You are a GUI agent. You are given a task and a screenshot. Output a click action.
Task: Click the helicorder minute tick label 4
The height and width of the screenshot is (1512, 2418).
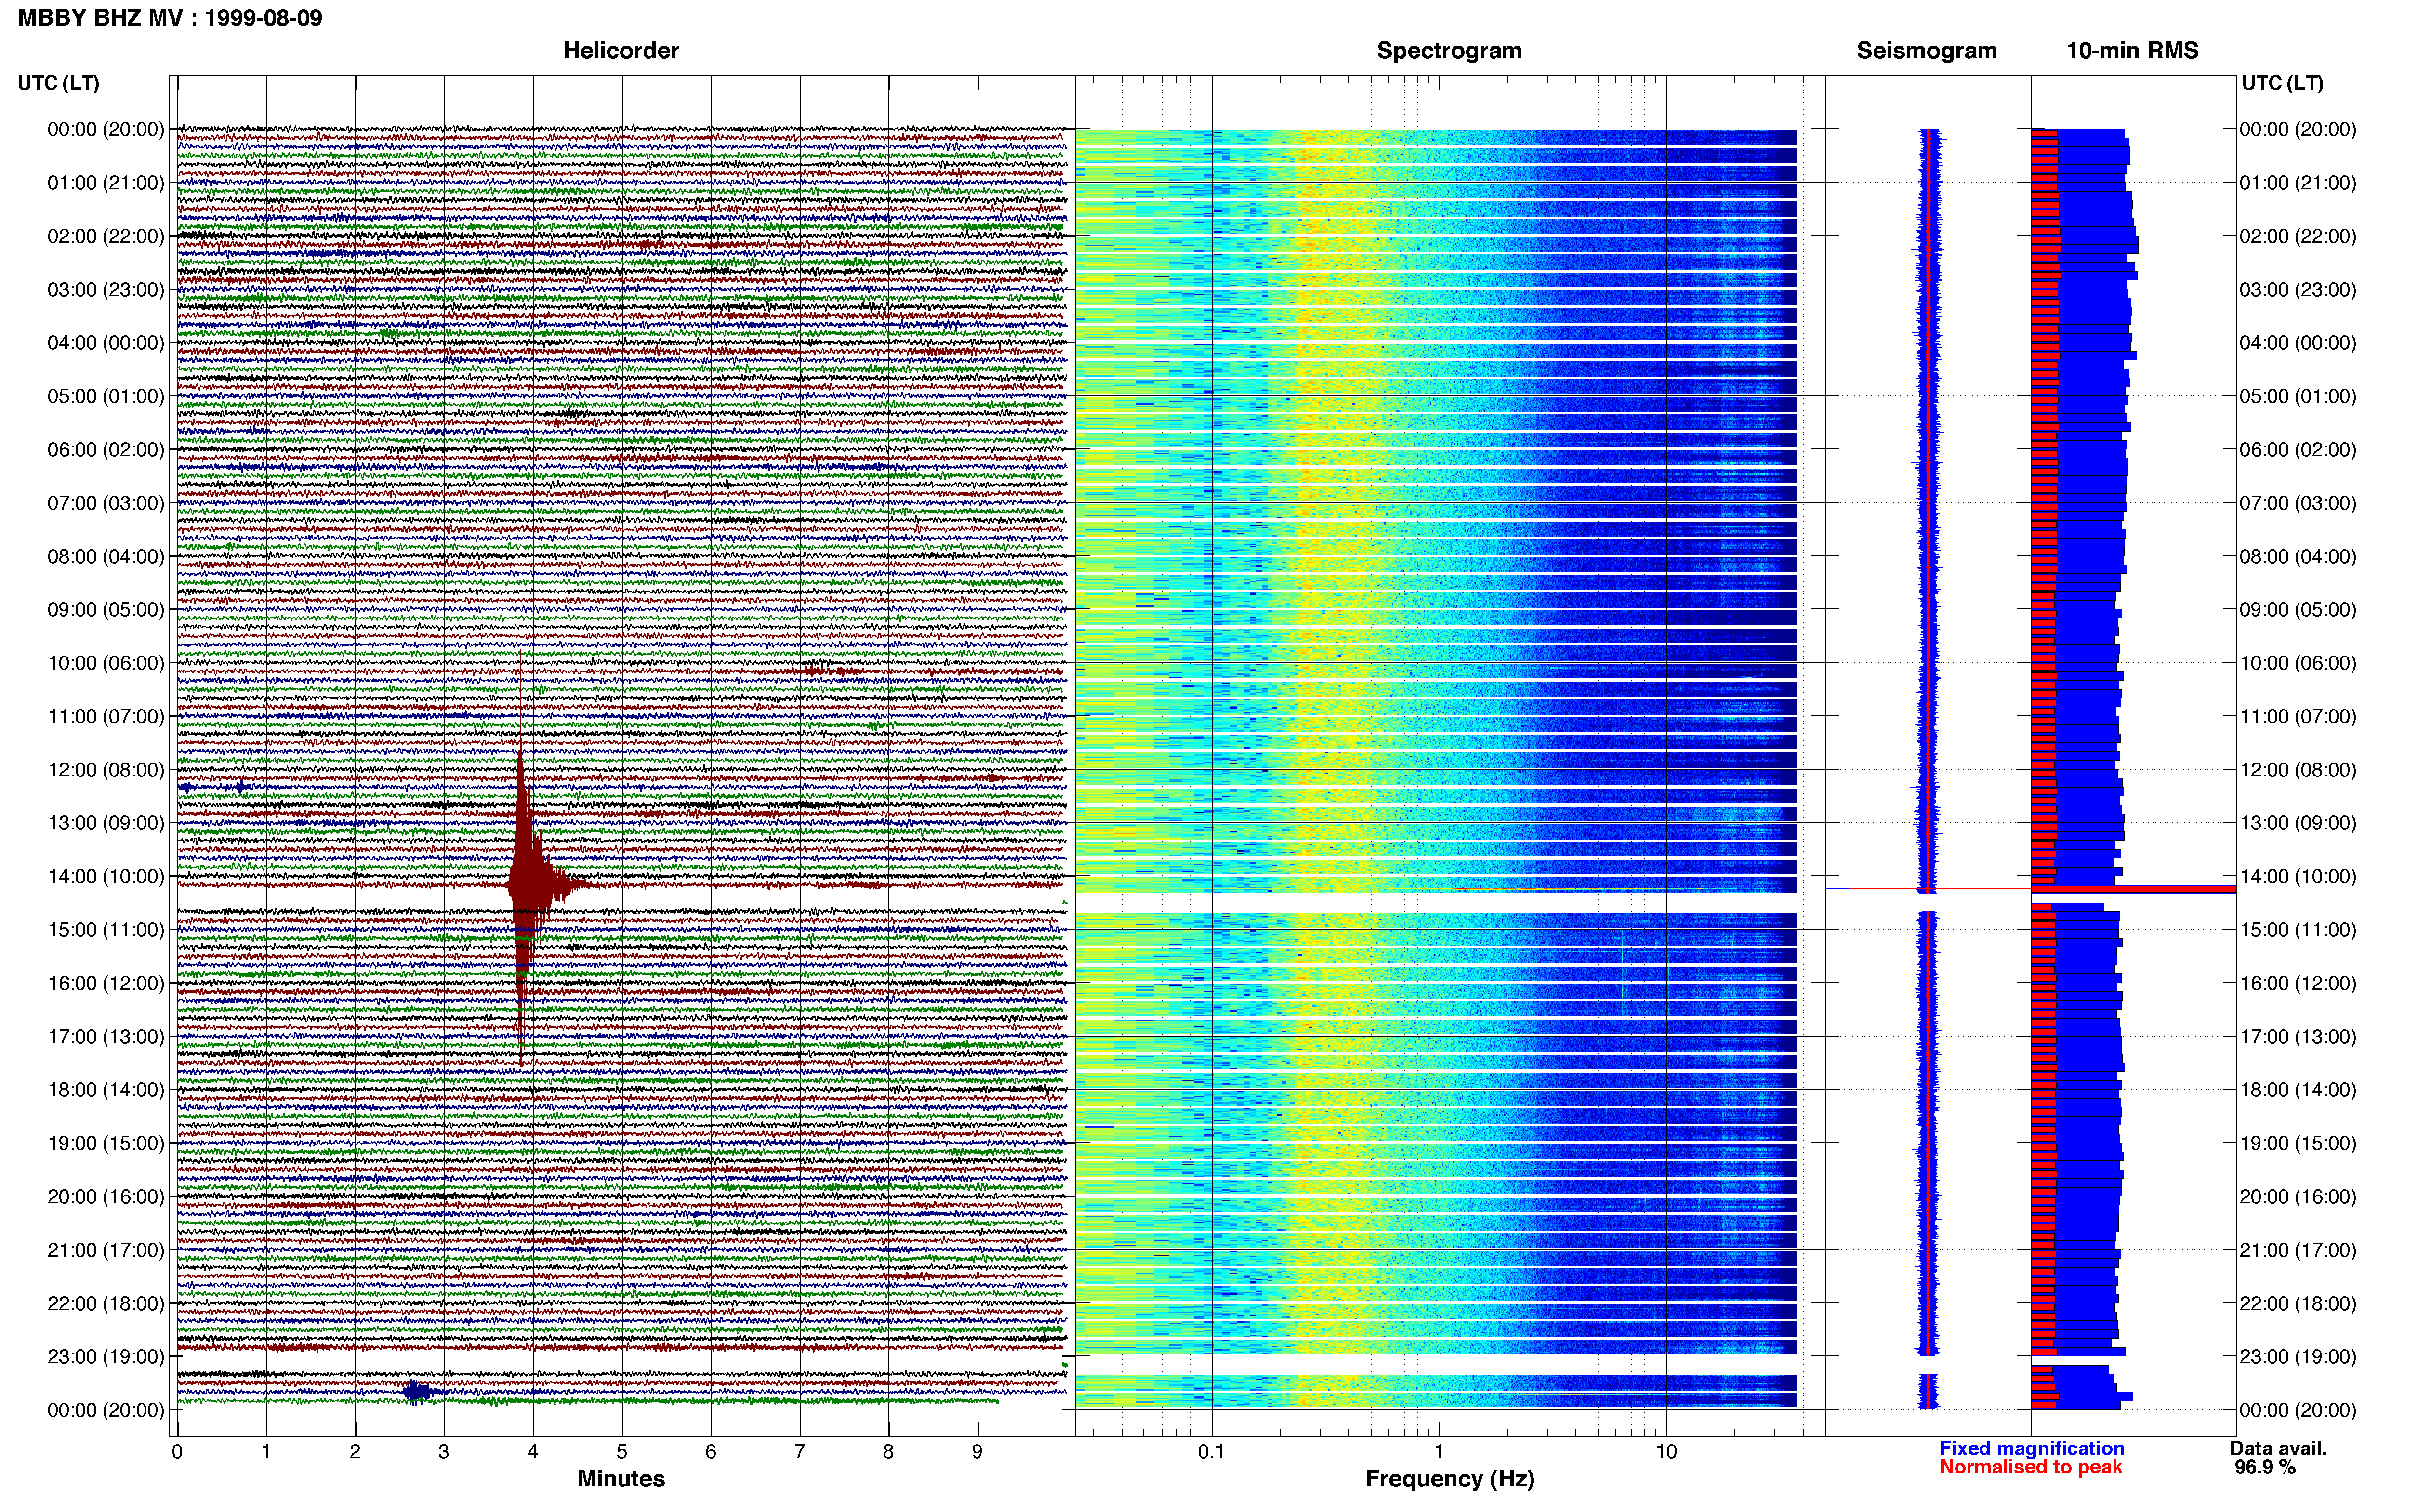point(532,1452)
